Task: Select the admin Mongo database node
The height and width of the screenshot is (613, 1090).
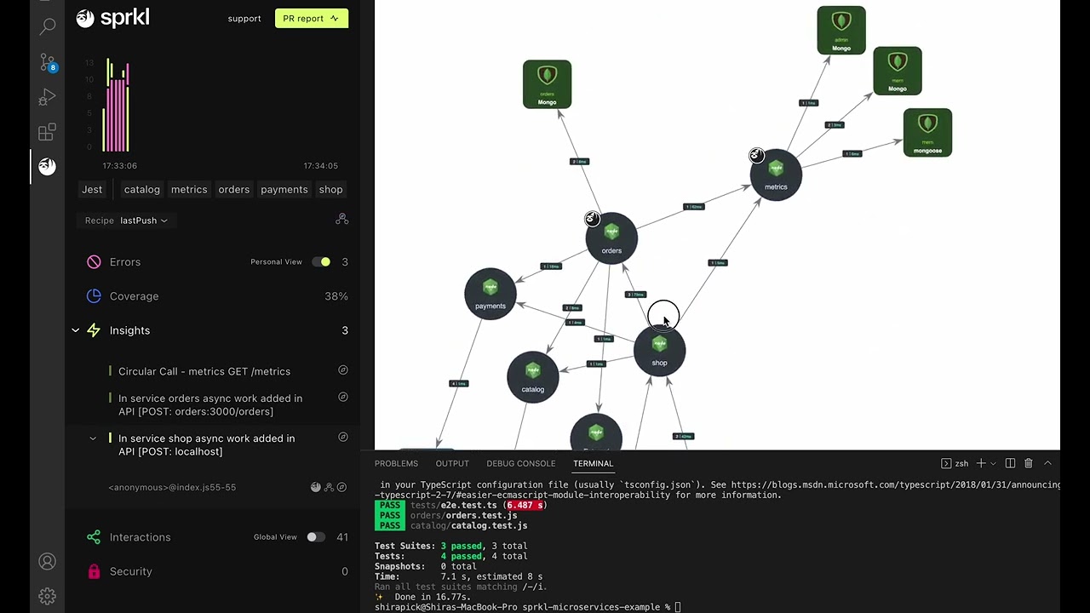Action: [841, 30]
